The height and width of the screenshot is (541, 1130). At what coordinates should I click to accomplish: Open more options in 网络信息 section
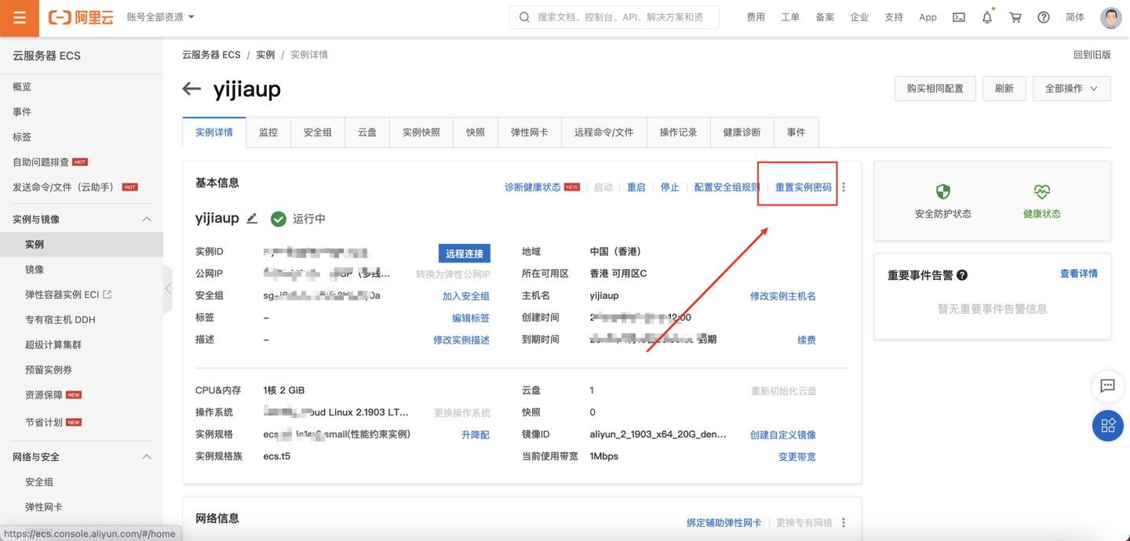point(844,523)
